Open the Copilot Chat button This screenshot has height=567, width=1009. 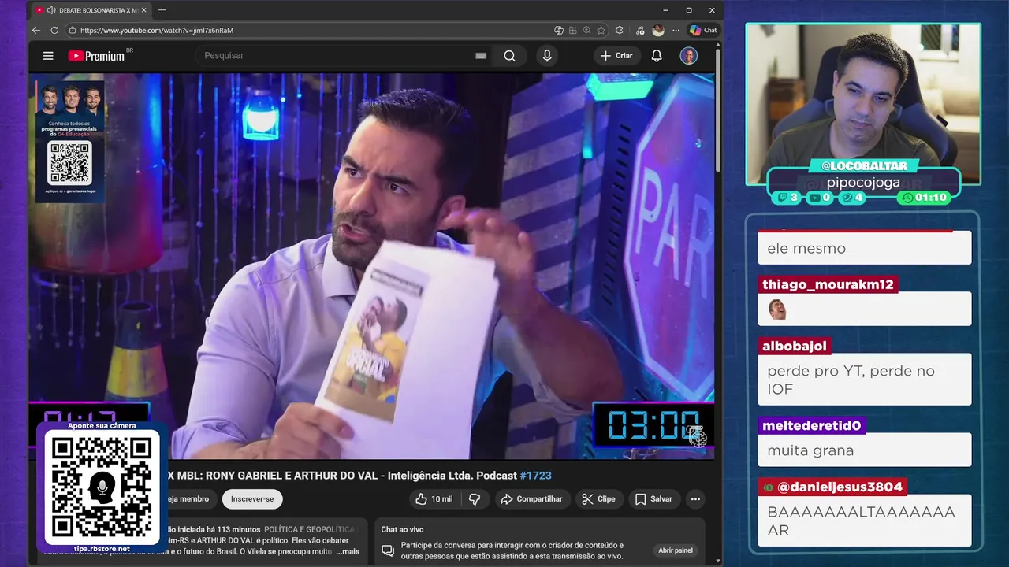coord(703,30)
